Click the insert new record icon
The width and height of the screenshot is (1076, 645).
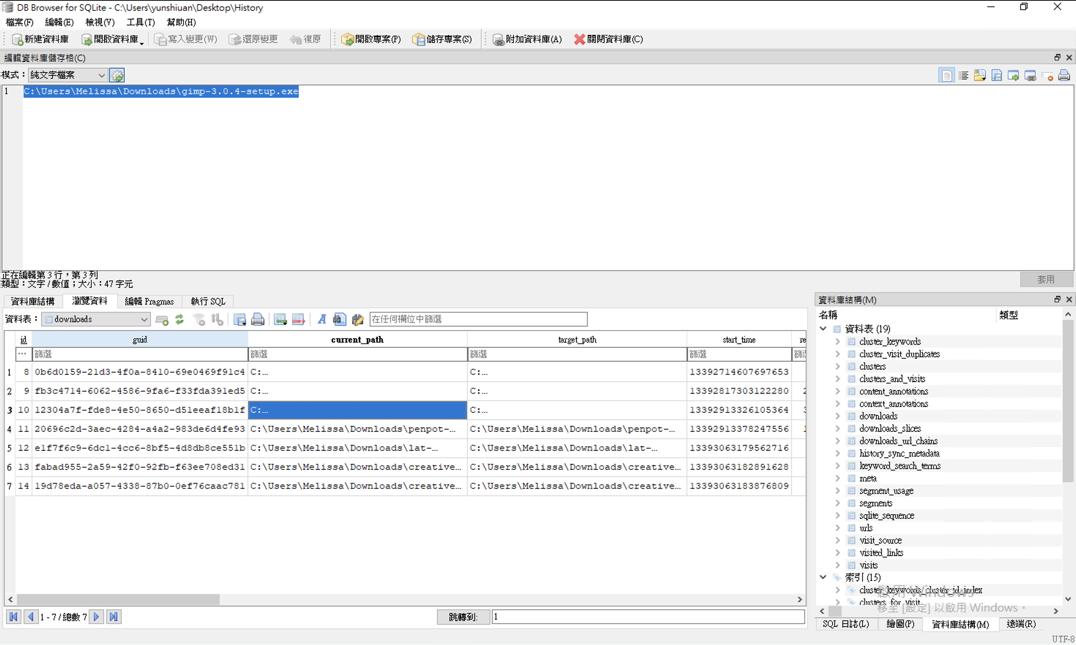tap(280, 320)
